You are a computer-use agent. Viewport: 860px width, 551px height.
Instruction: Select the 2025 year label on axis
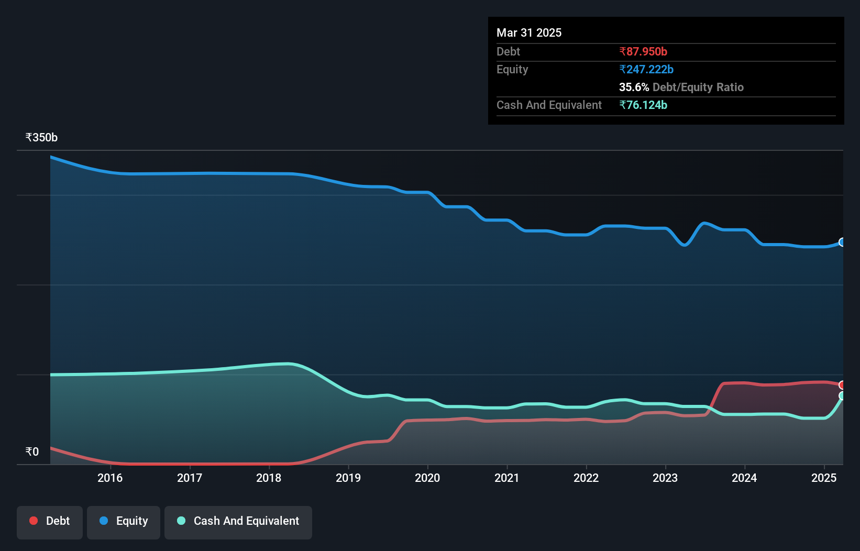point(823,478)
